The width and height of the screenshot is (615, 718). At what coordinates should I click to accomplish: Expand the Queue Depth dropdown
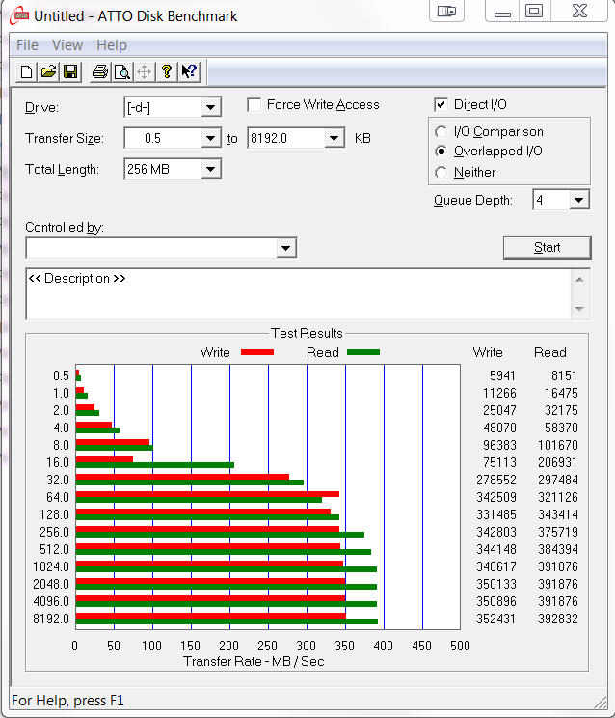pyautogui.click(x=578, y=201)
